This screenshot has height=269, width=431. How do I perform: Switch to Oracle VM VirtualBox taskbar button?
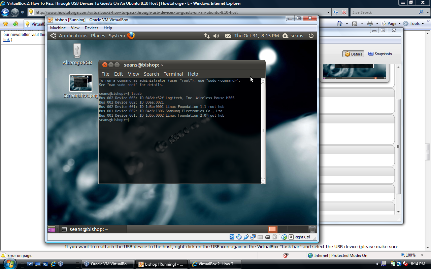tap(108, 264)
